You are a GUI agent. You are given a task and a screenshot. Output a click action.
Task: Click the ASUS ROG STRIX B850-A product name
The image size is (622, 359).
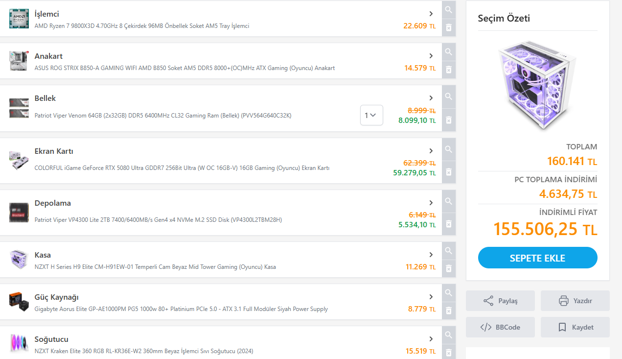click(184, 68)
